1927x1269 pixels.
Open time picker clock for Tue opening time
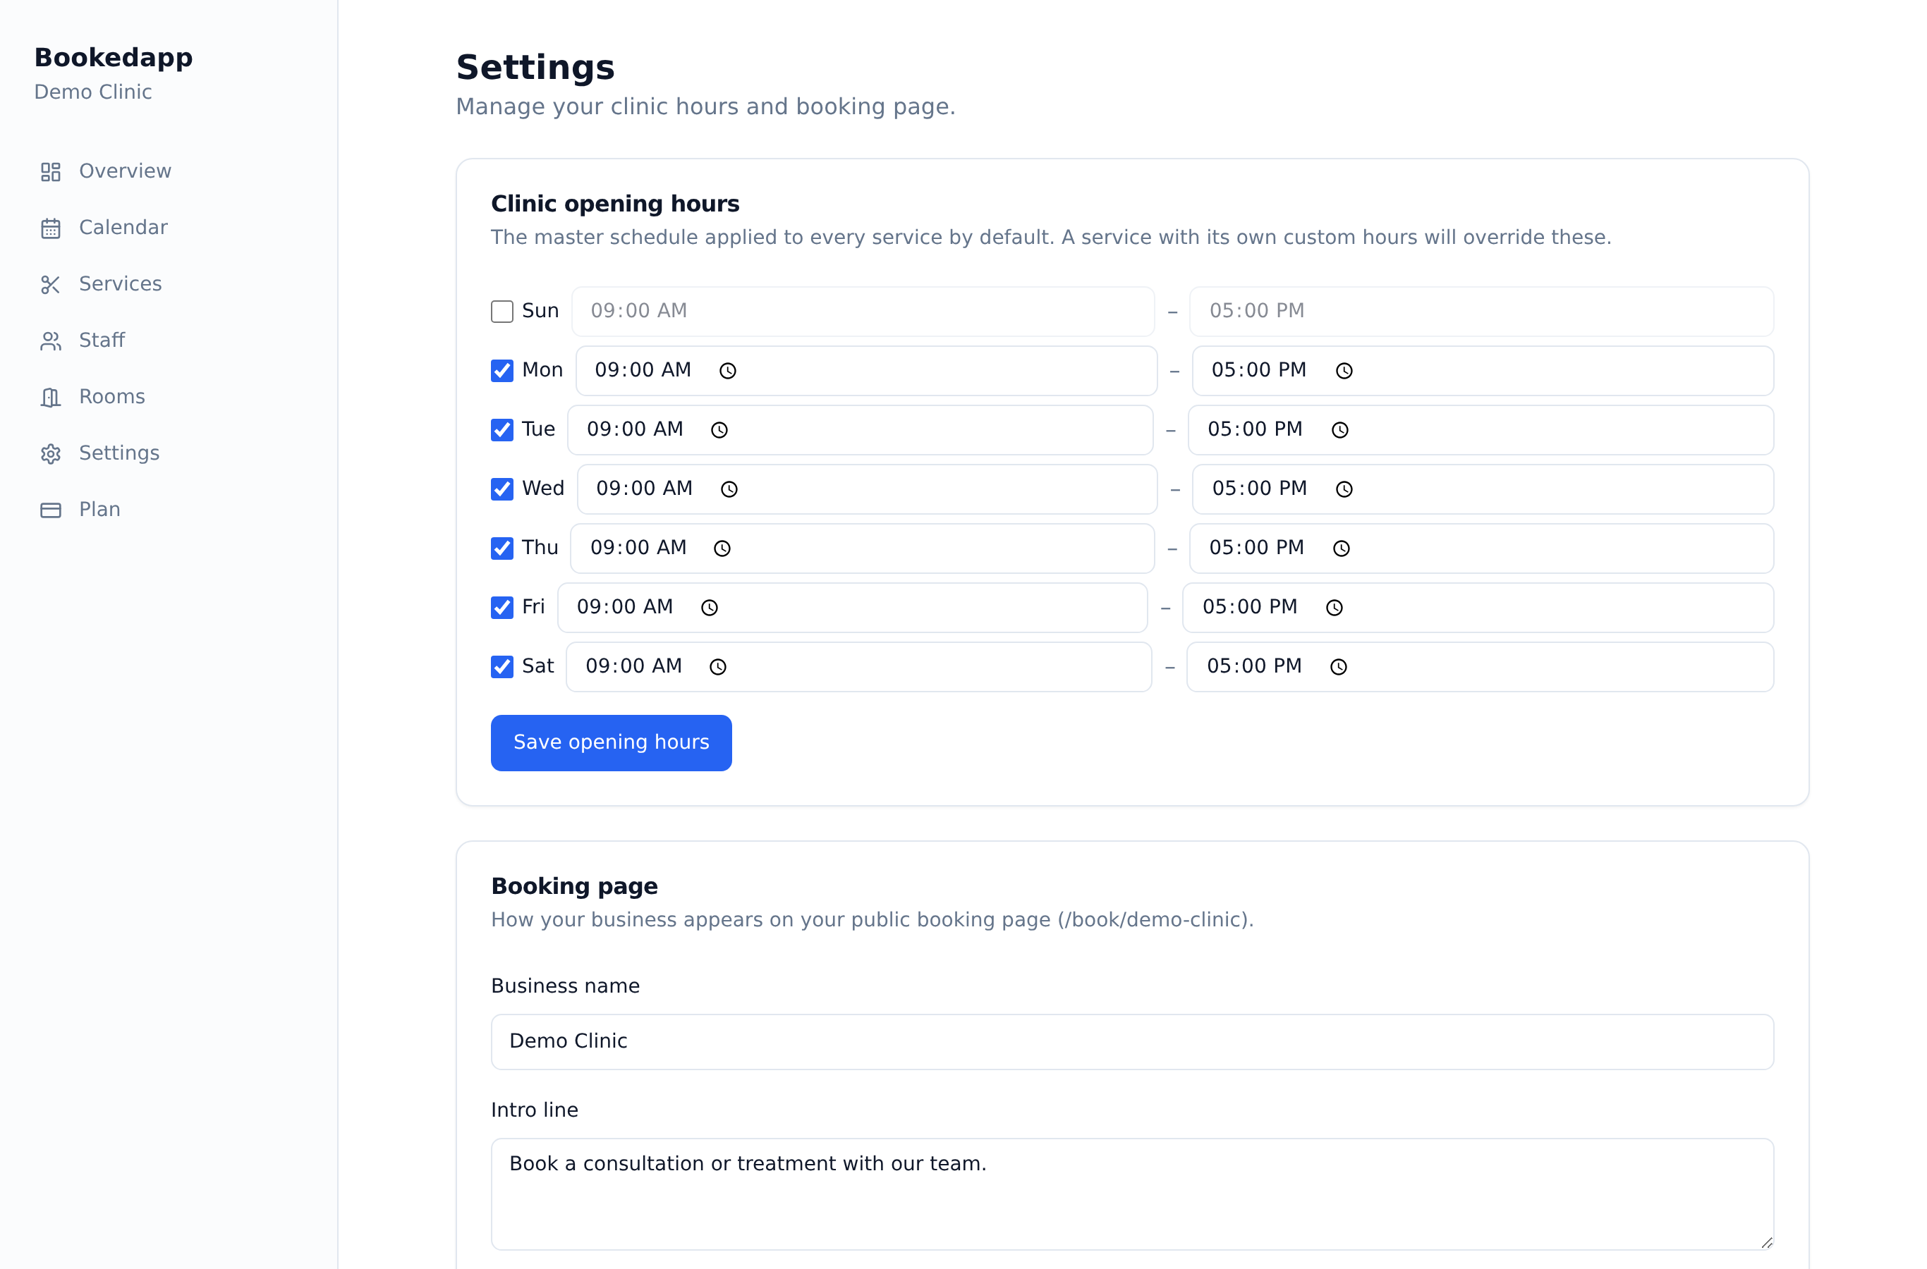click(x=719, y=430)
